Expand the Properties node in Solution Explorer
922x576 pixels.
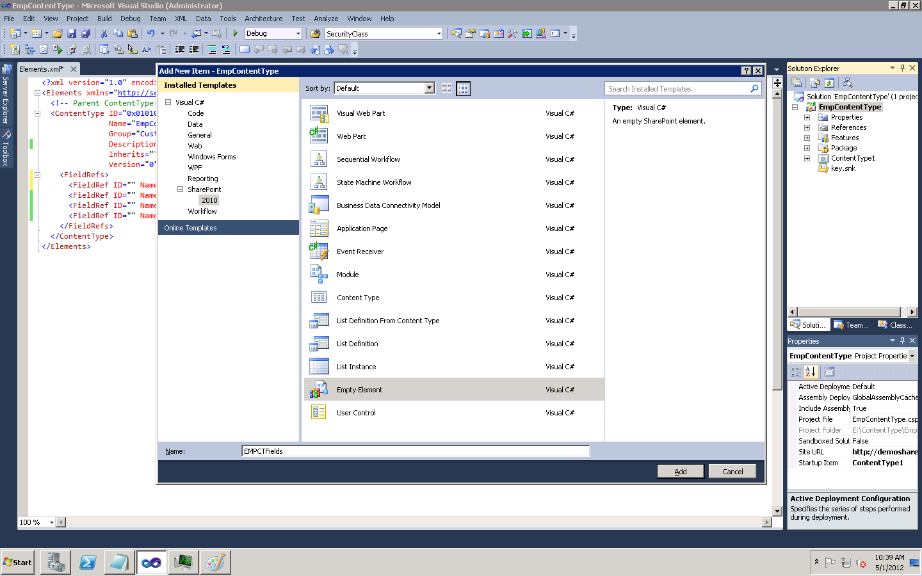(807, 117)
